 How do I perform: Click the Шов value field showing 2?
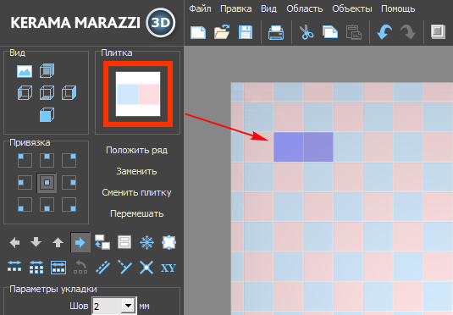pos(108,306)
